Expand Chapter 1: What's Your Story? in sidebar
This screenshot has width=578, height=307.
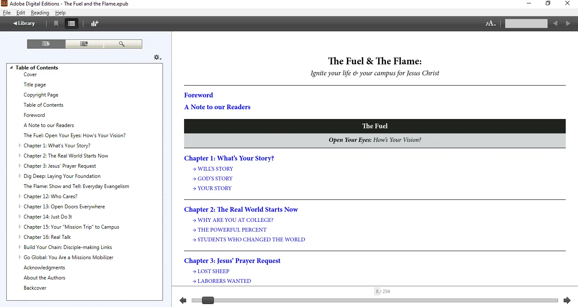[19, 146]
